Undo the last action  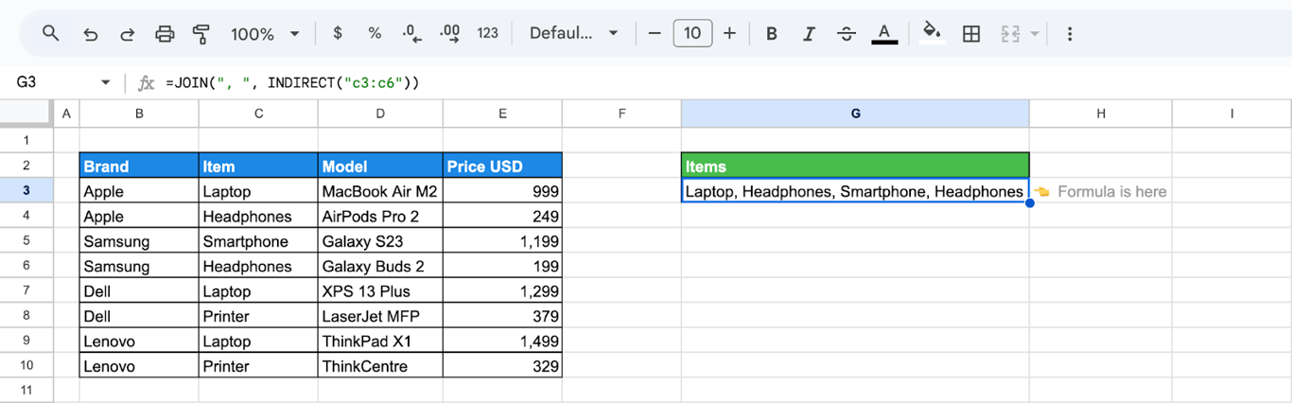click(90, 34)
